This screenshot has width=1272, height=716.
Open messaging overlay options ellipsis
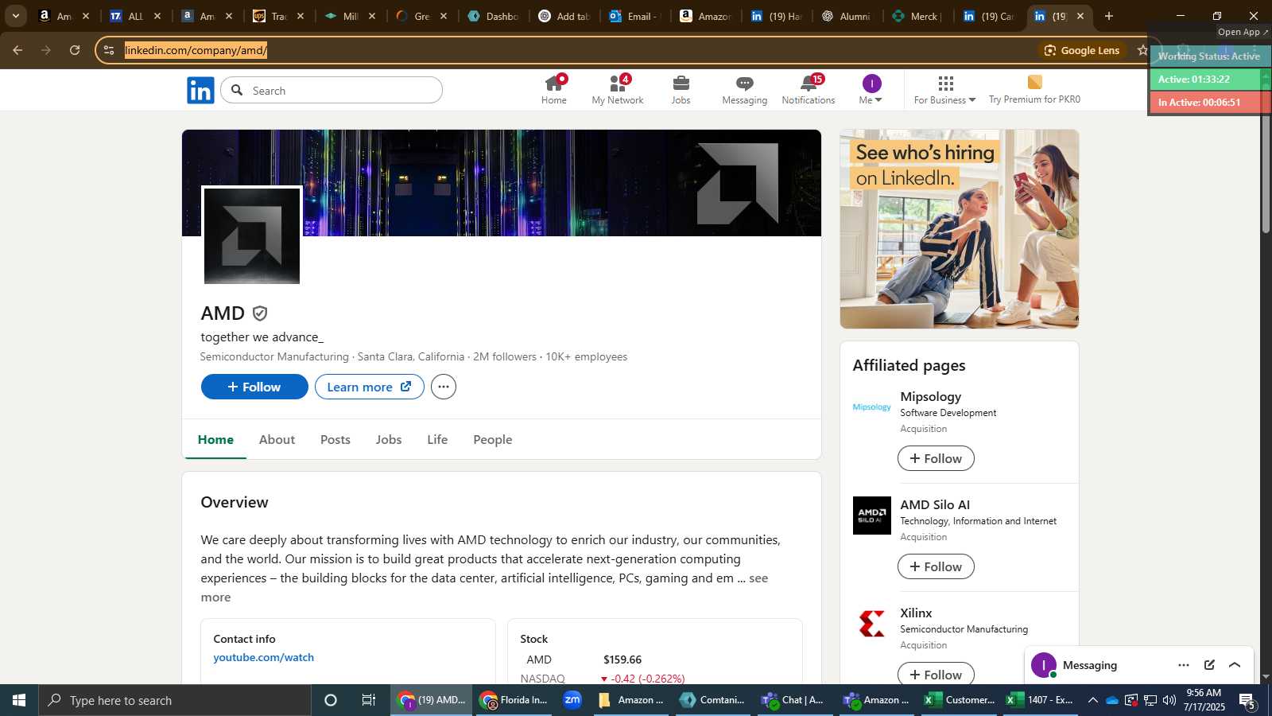point(1184,665)
